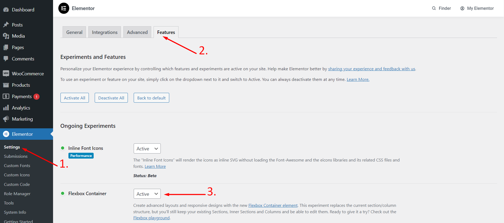Click the Finder magnifier icon

pos(434,8)
